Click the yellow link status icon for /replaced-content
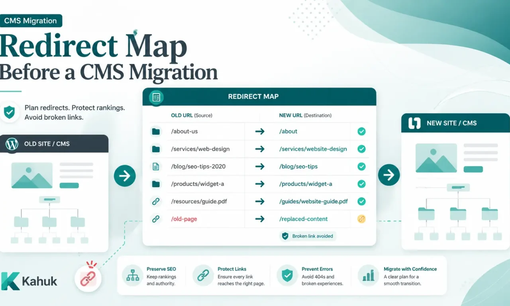Viewport: 510px width, 306px height. (361, 219)
